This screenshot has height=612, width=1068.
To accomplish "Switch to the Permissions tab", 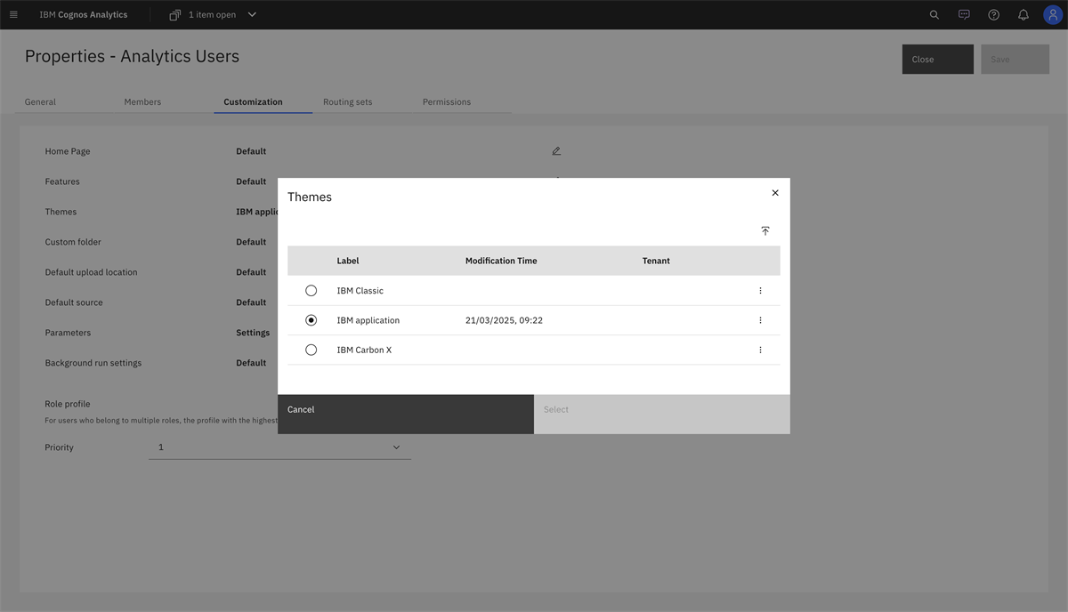I will point(447,102).
